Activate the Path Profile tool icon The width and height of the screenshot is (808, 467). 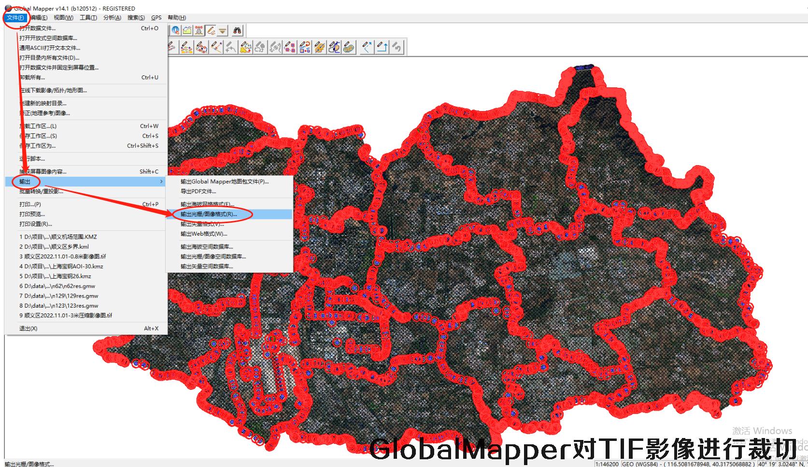pyautogui.click(x=187, y=31)
